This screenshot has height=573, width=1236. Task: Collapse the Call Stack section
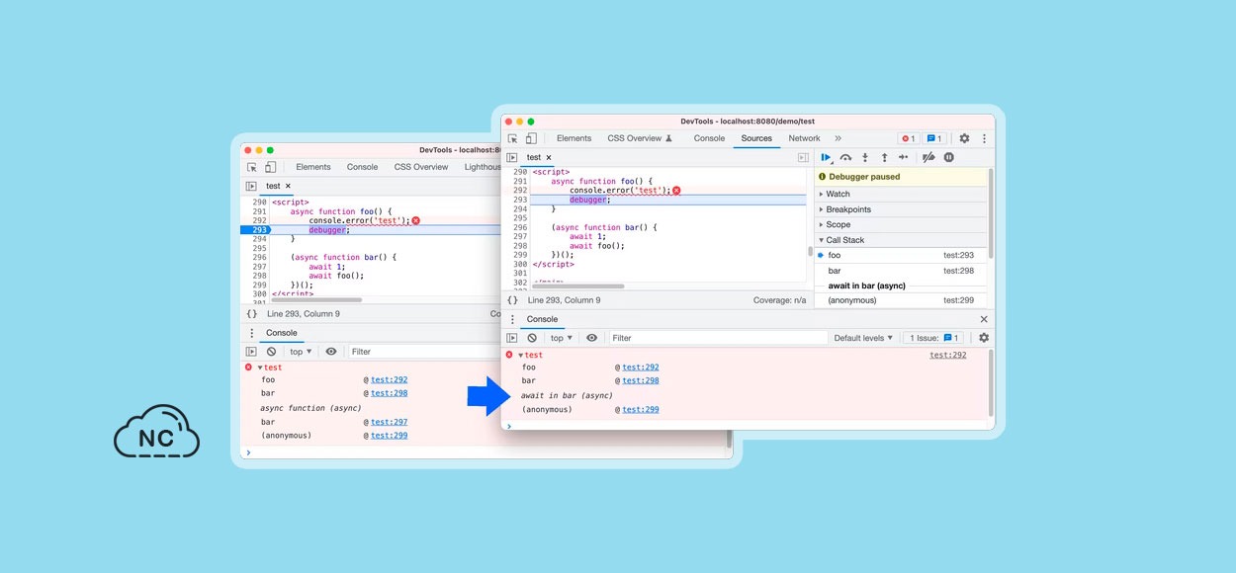click(x=901, y=240)
